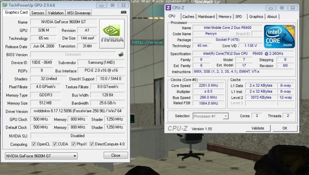The height and width of the screenshot is (175, 309).
Task: Click the Device ID 10DE - 0649 value
Action: pos(42,63)
